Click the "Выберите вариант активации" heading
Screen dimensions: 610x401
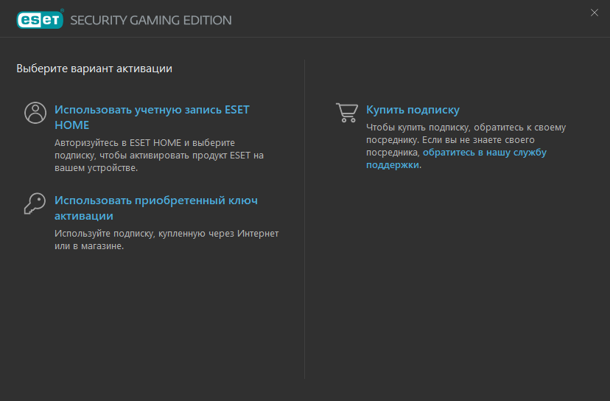click(94, 69)
